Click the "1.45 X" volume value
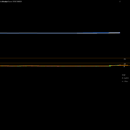Viewport: 130px width, 130px height. click(126, 78)
